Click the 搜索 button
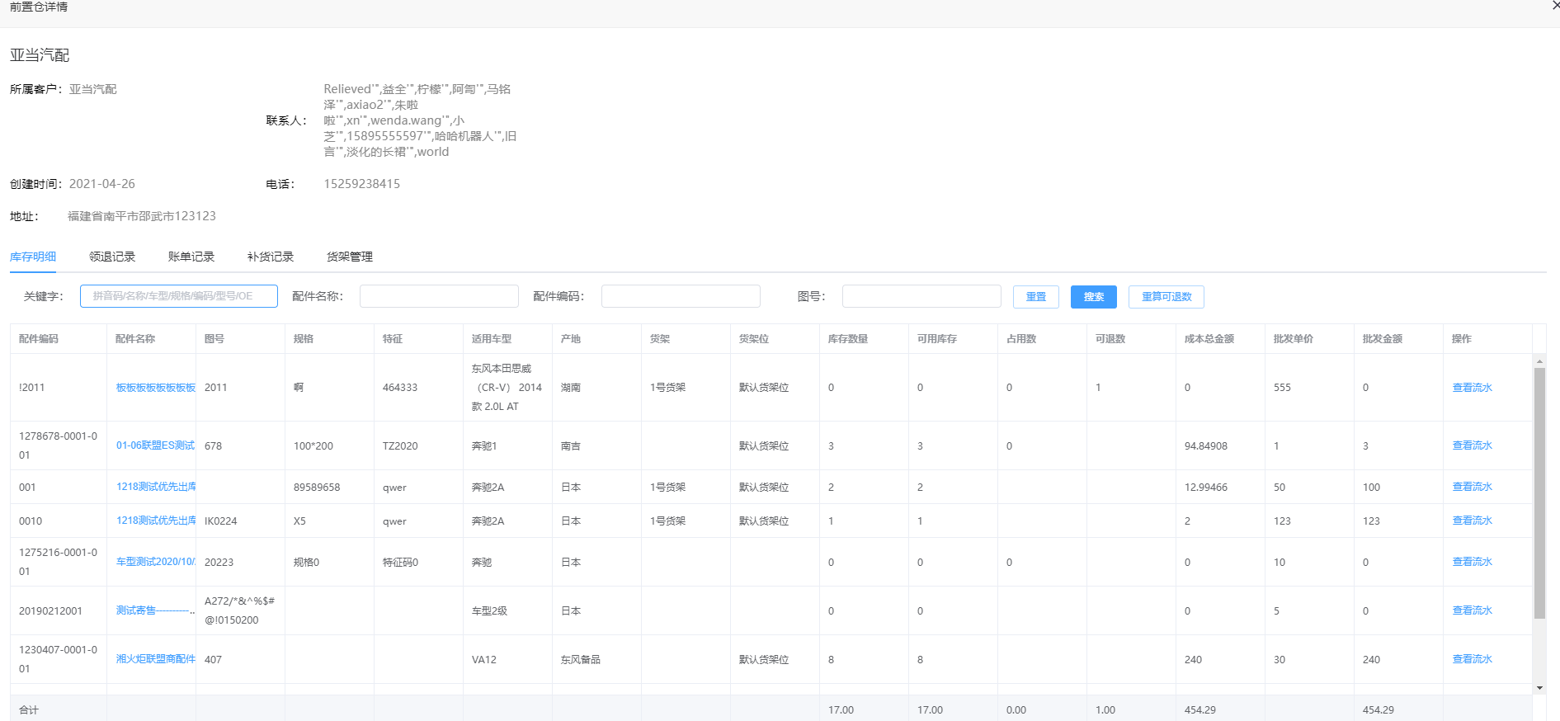The width and height of the screenshot is (1560, 721). [x=1094, y=297]
